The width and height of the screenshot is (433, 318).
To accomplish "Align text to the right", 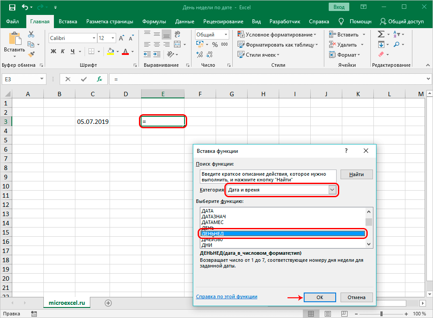I will (167, 44).
